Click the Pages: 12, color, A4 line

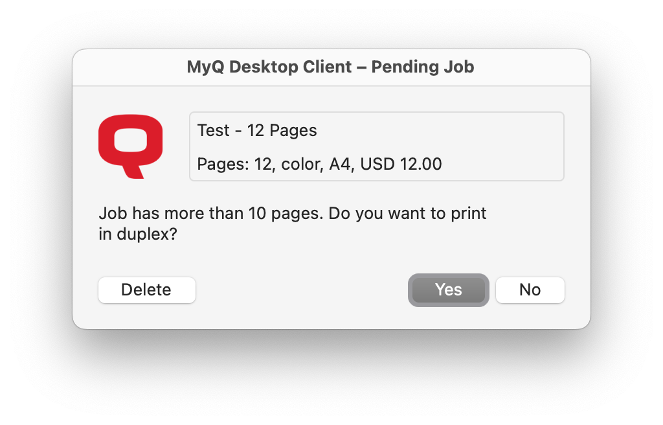click(x=319, y=164)
